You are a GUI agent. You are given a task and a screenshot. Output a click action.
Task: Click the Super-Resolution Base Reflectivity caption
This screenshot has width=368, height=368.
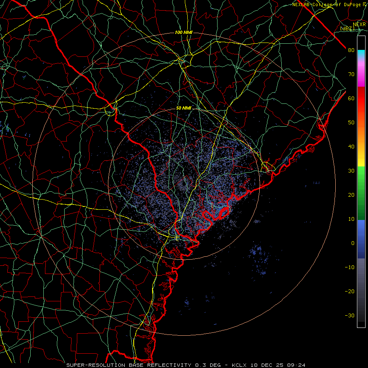[129, 365]
